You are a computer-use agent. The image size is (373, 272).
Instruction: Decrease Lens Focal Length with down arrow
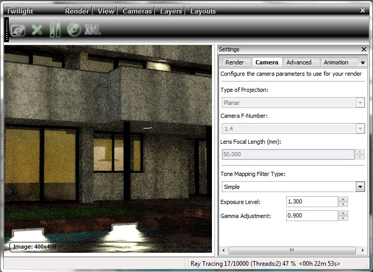(360, 157)
